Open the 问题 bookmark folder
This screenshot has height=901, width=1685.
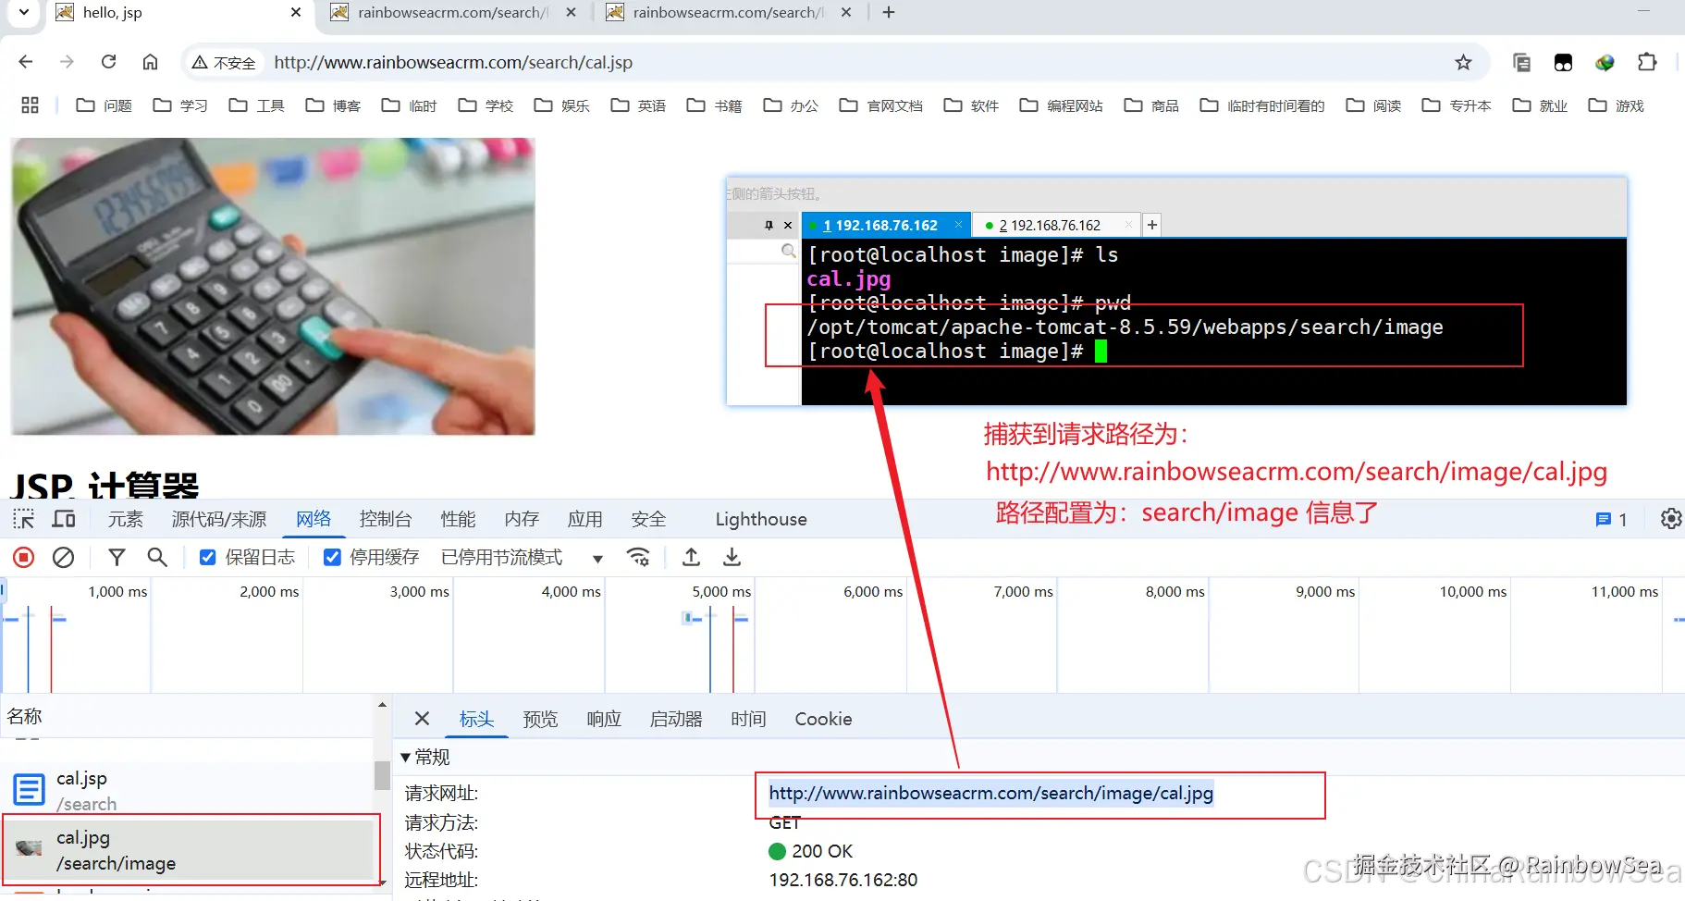pyautogui.click(x=104, y=105)
